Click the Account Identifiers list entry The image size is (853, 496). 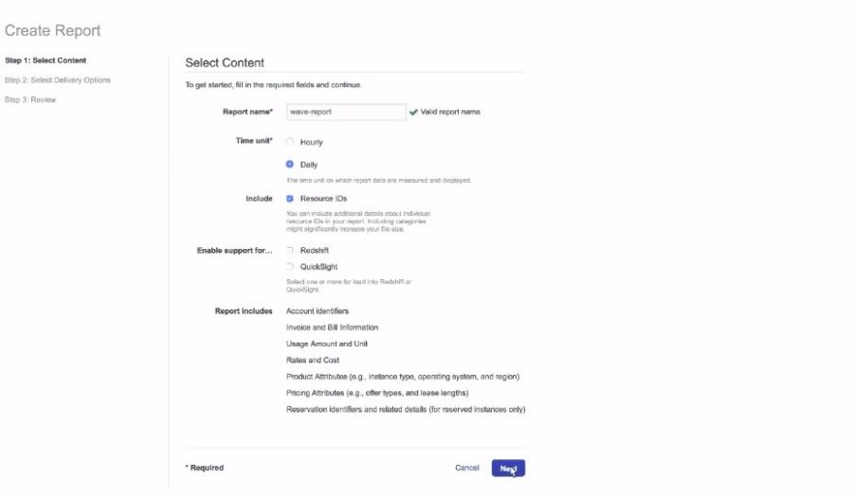[x=318, y=311]
